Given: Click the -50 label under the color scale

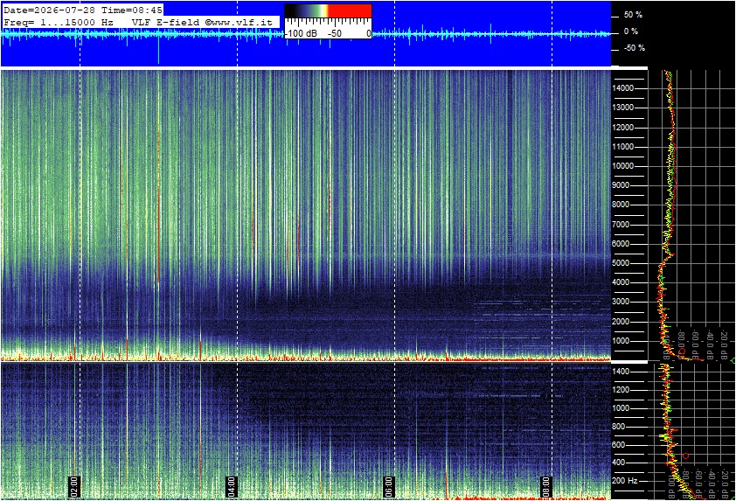Looking at the screenshot, I should click(334, 33).
